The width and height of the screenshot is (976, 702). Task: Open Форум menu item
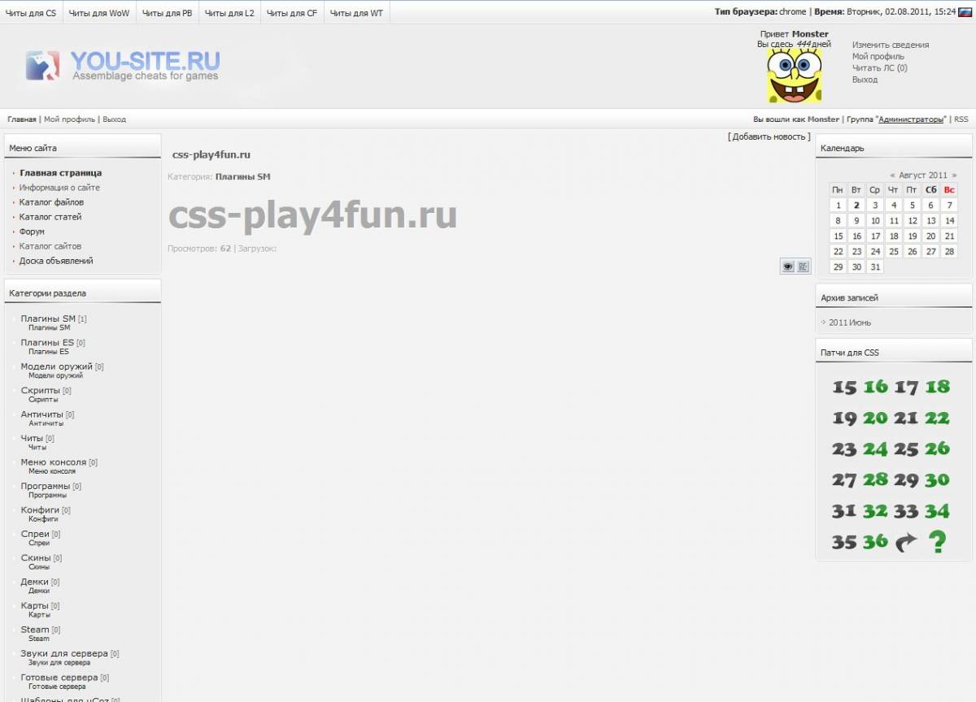[32, 232]
